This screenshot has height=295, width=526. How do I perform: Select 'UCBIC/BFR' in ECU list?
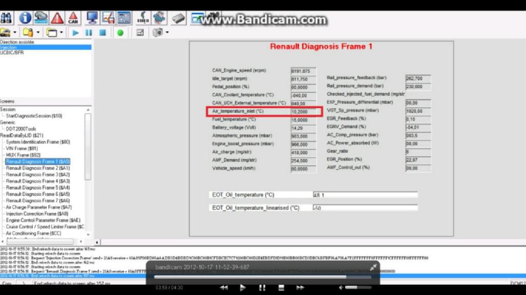(x=12, y=53)
